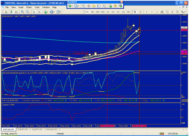
Task: Select the trendline drawing tool
Action: click(157, 12)
